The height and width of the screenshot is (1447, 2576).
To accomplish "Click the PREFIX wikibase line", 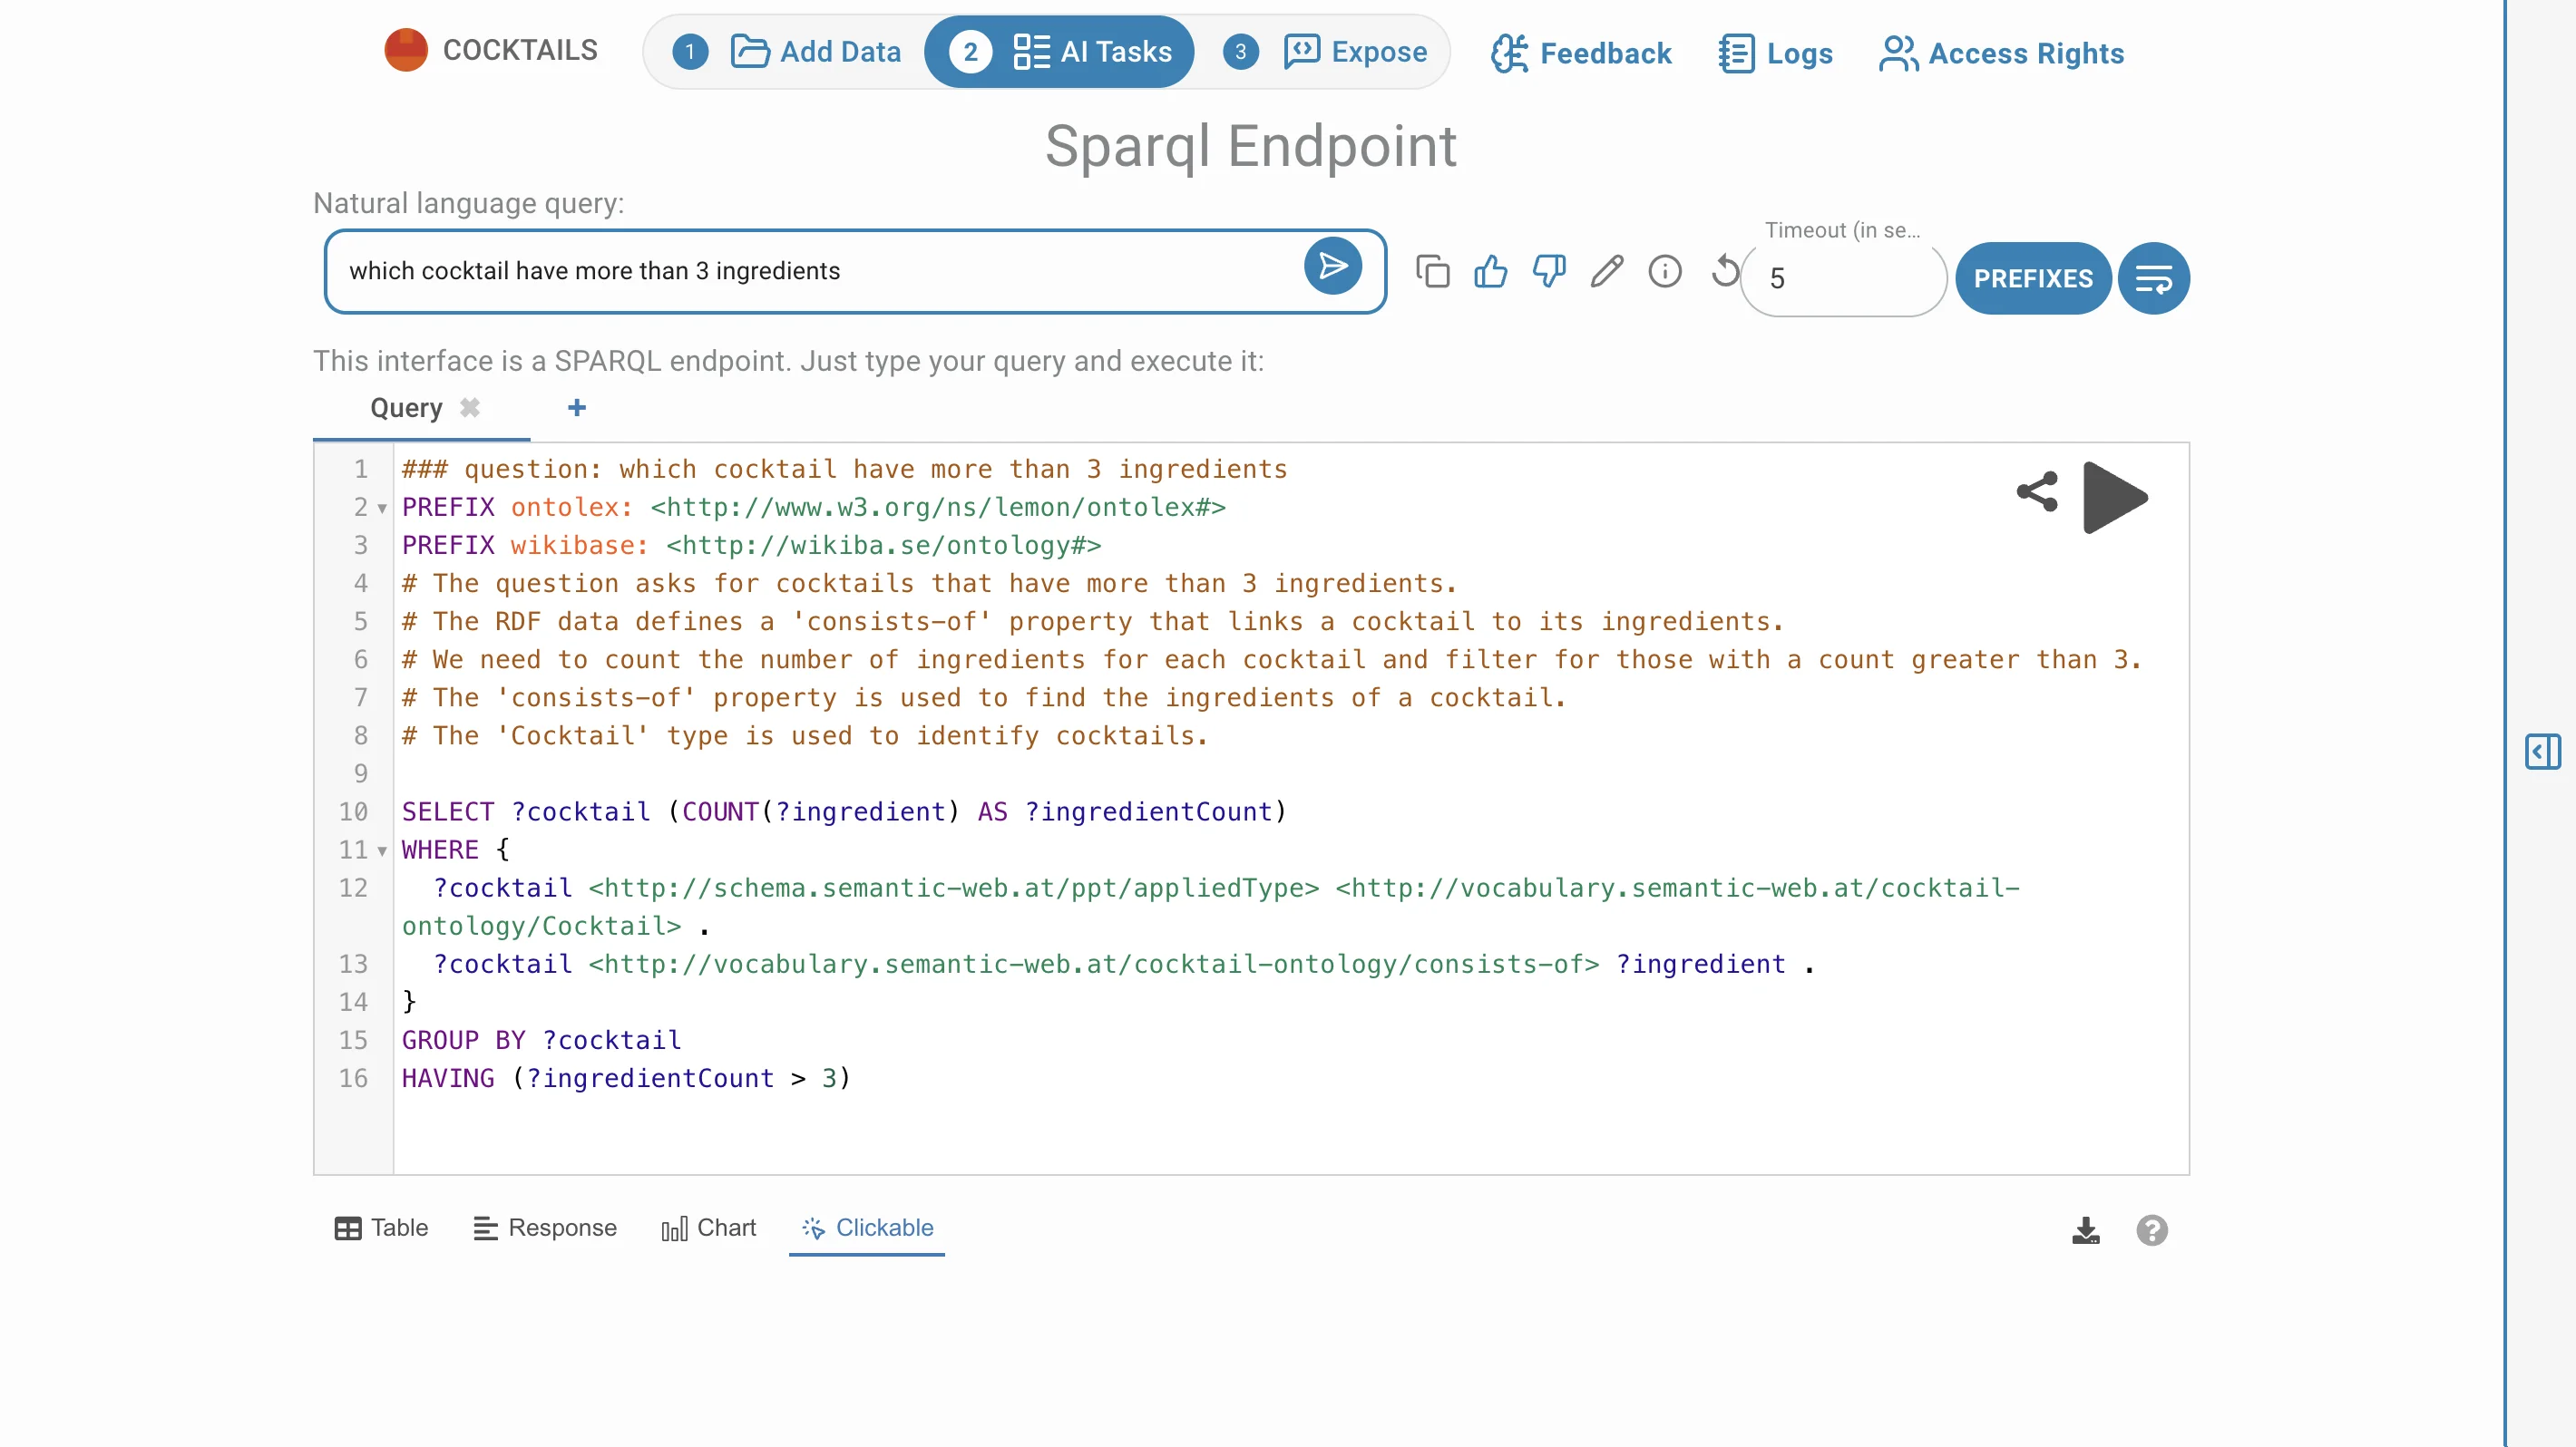I will click(x=751, y=546).
